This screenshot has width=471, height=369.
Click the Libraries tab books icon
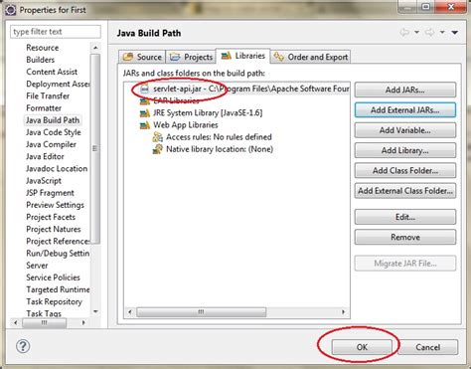click(x=227, y=56)
